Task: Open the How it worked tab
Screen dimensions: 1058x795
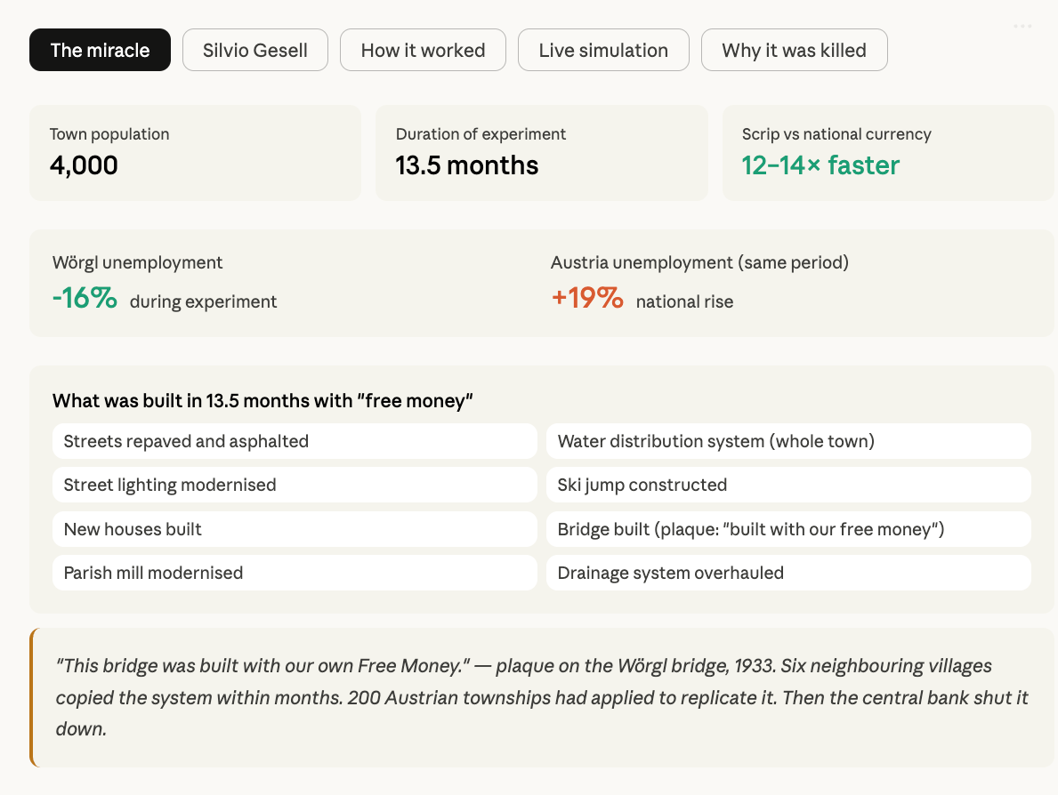Action: (423, 50)
